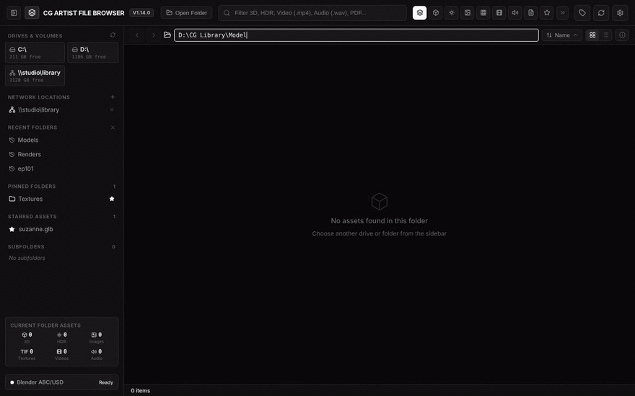The height and width of the screenshot is (396, 635).
Task: Add a new network location
Action: point(113,97)
